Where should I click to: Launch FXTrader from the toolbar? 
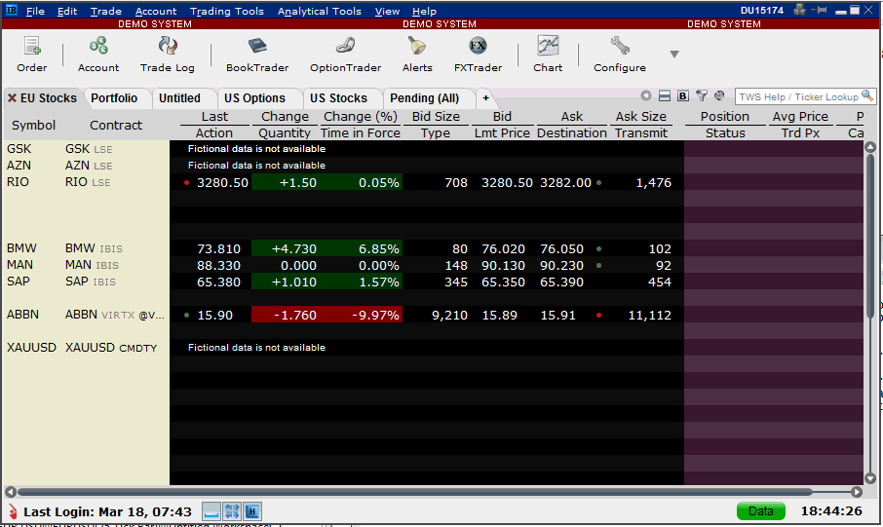(479, 55)
